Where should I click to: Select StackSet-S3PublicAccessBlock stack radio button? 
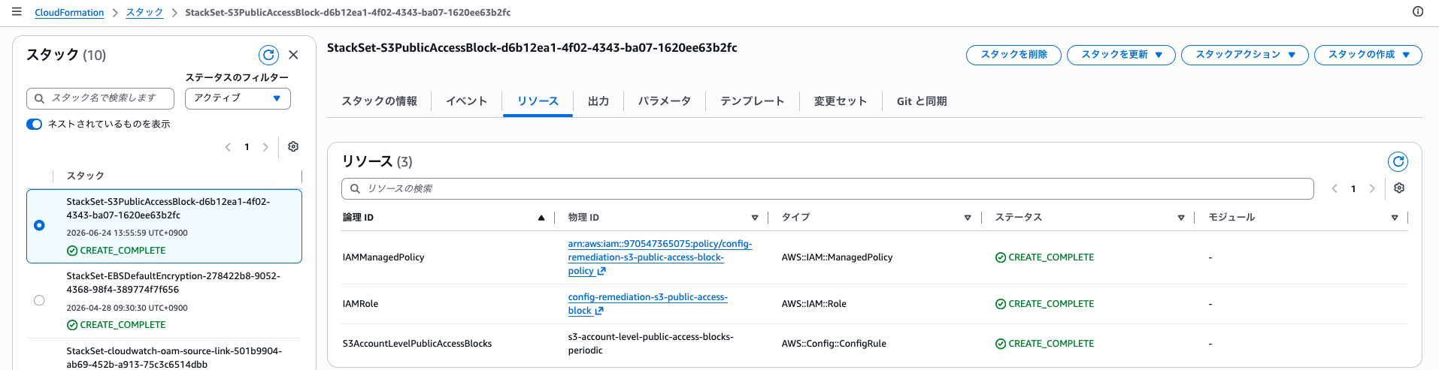click(39, 225)
